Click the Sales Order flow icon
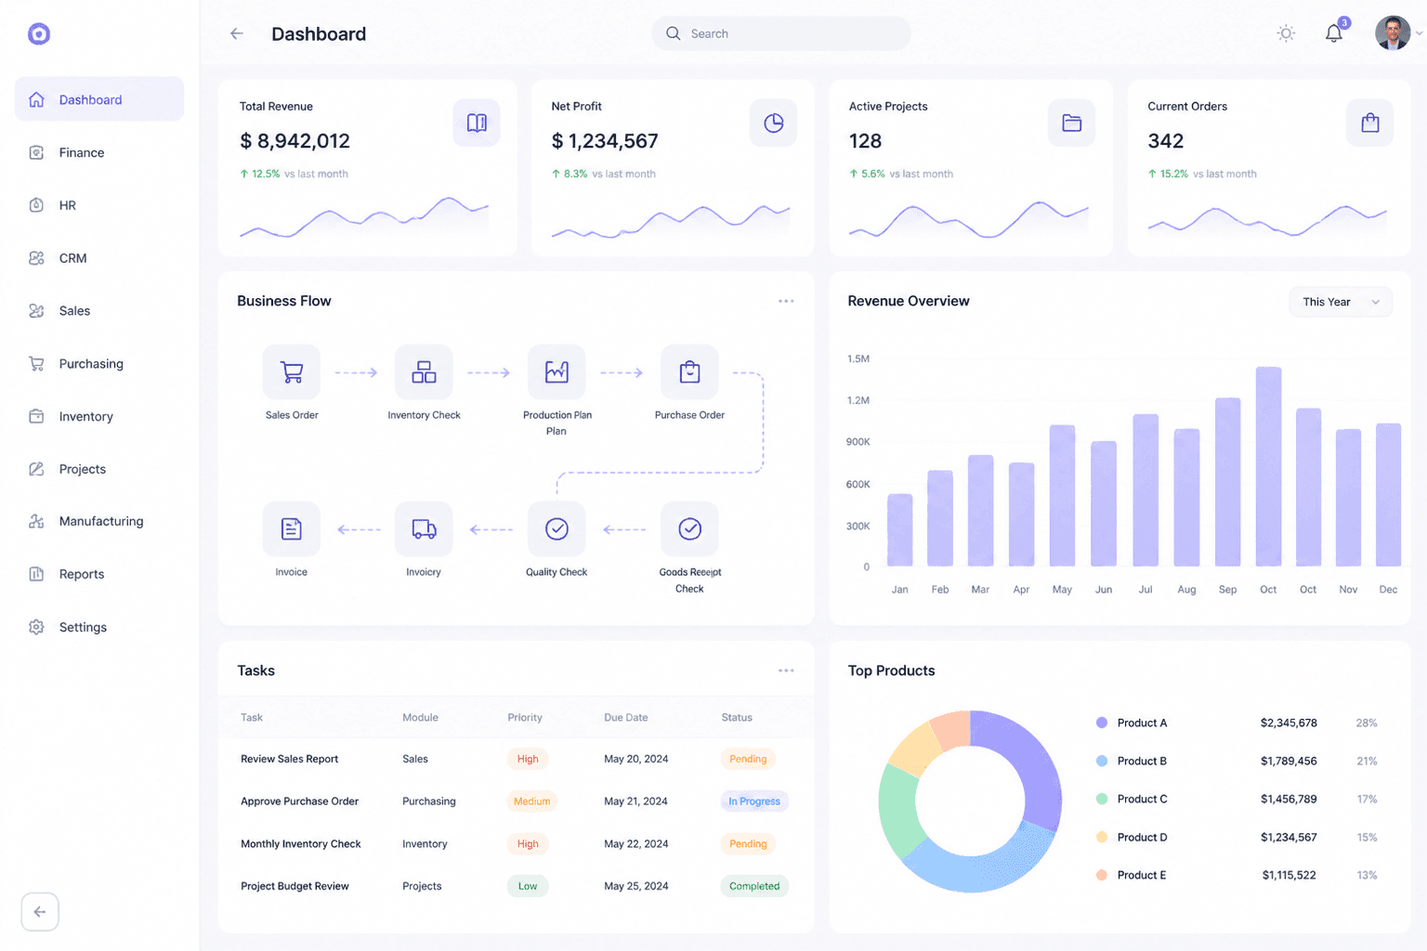The height and width of the screenshot is (951, 1427). pos(292,372)
